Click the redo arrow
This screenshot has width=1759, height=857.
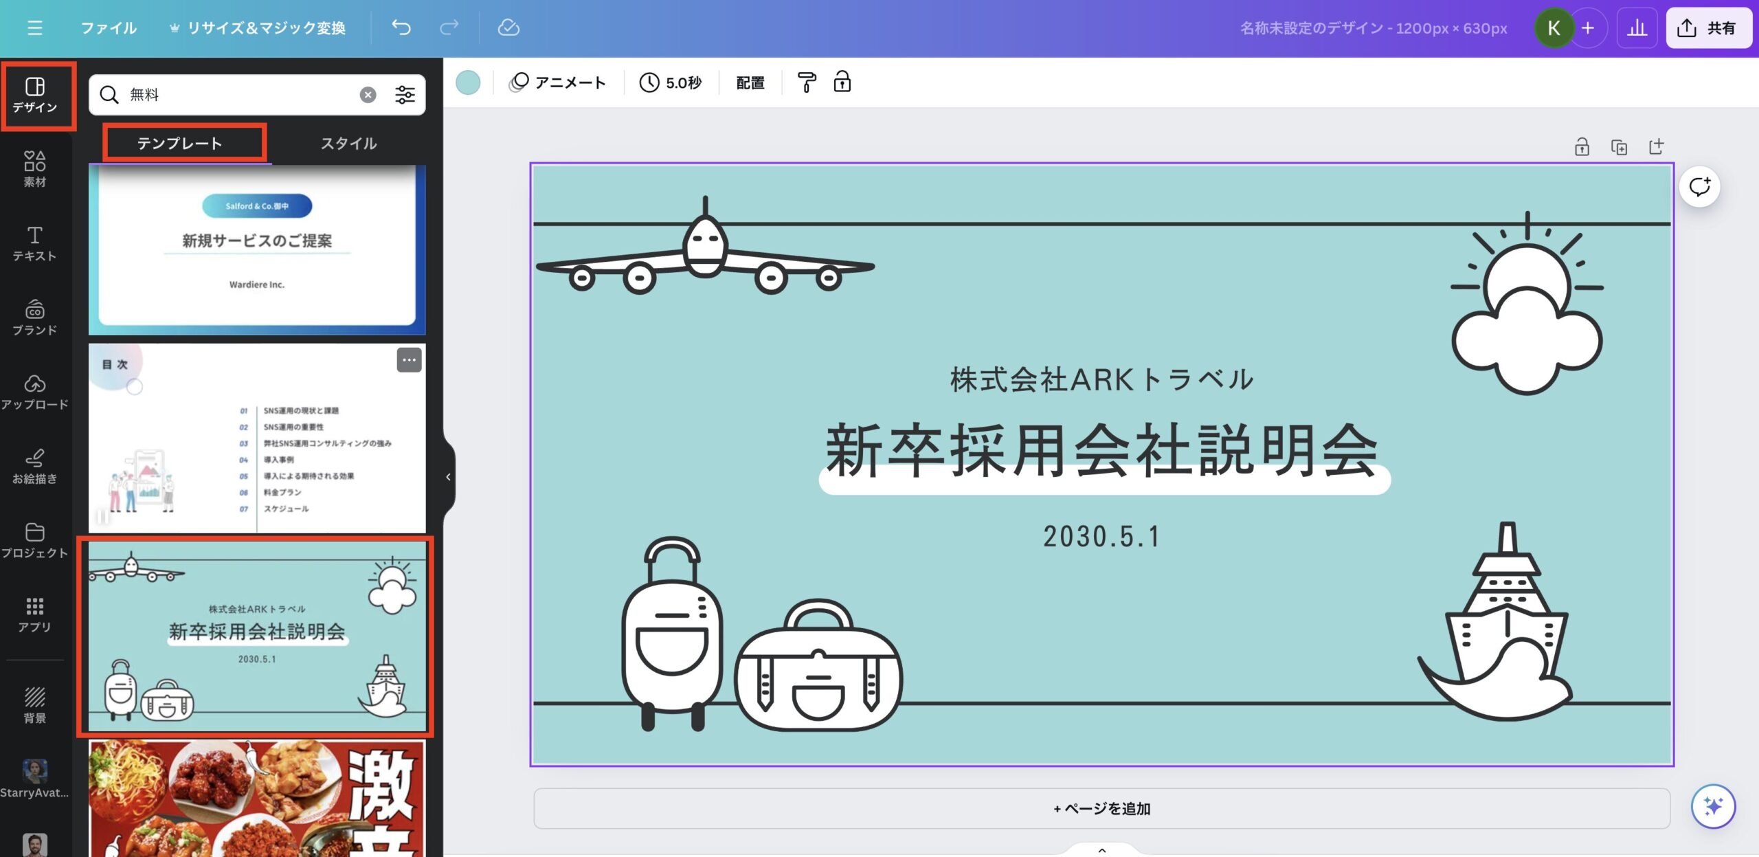coord(449,27)
